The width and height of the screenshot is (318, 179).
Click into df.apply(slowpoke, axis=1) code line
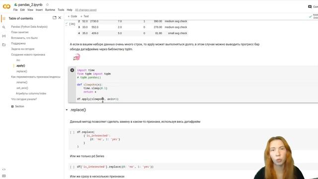coord(97,99)
